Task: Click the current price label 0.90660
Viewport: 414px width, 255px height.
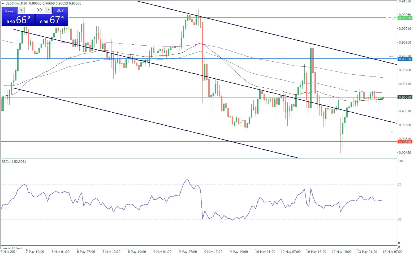Action: (x=405, y=97)
